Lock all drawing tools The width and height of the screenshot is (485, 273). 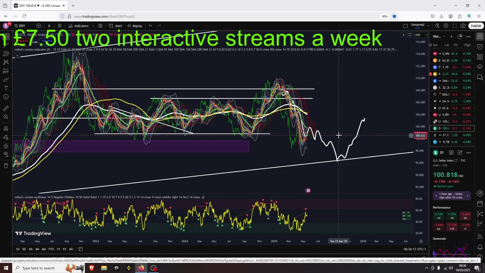(6, 146)
